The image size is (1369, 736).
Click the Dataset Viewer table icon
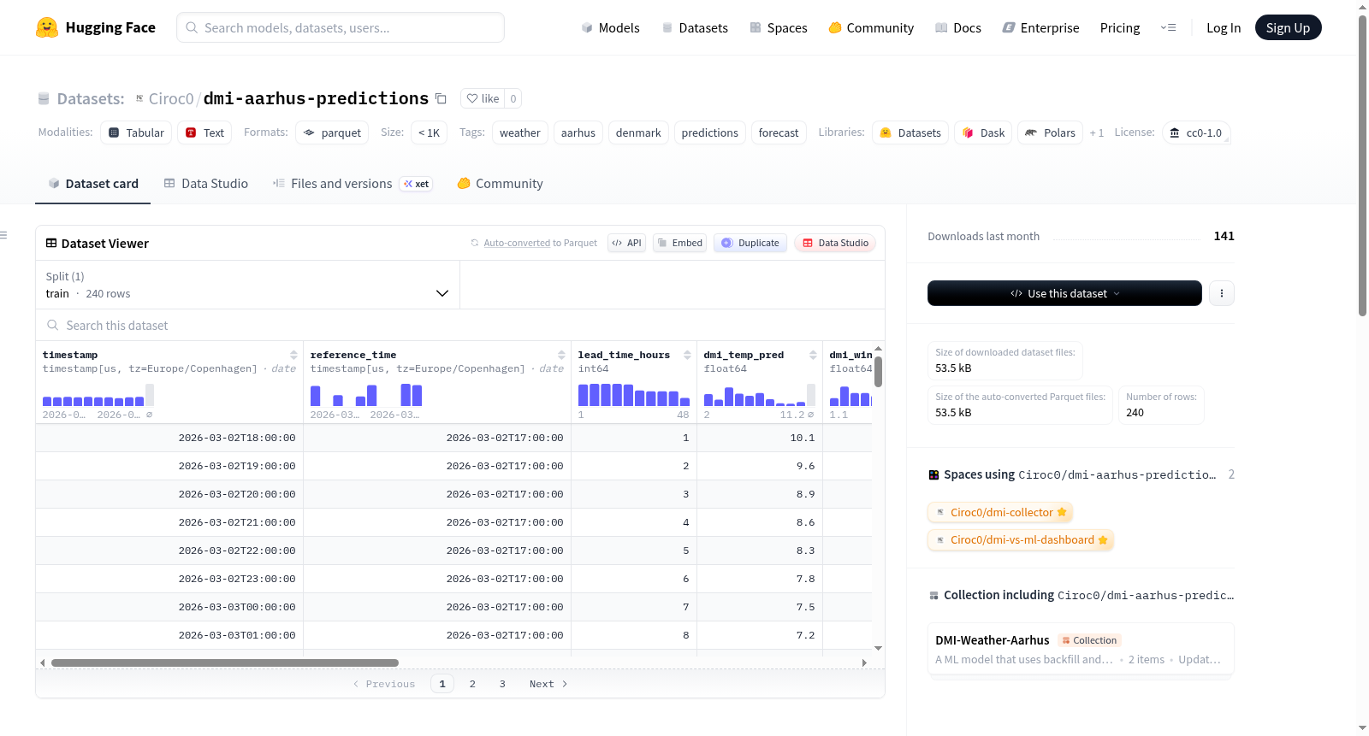(x=51, y=243)
